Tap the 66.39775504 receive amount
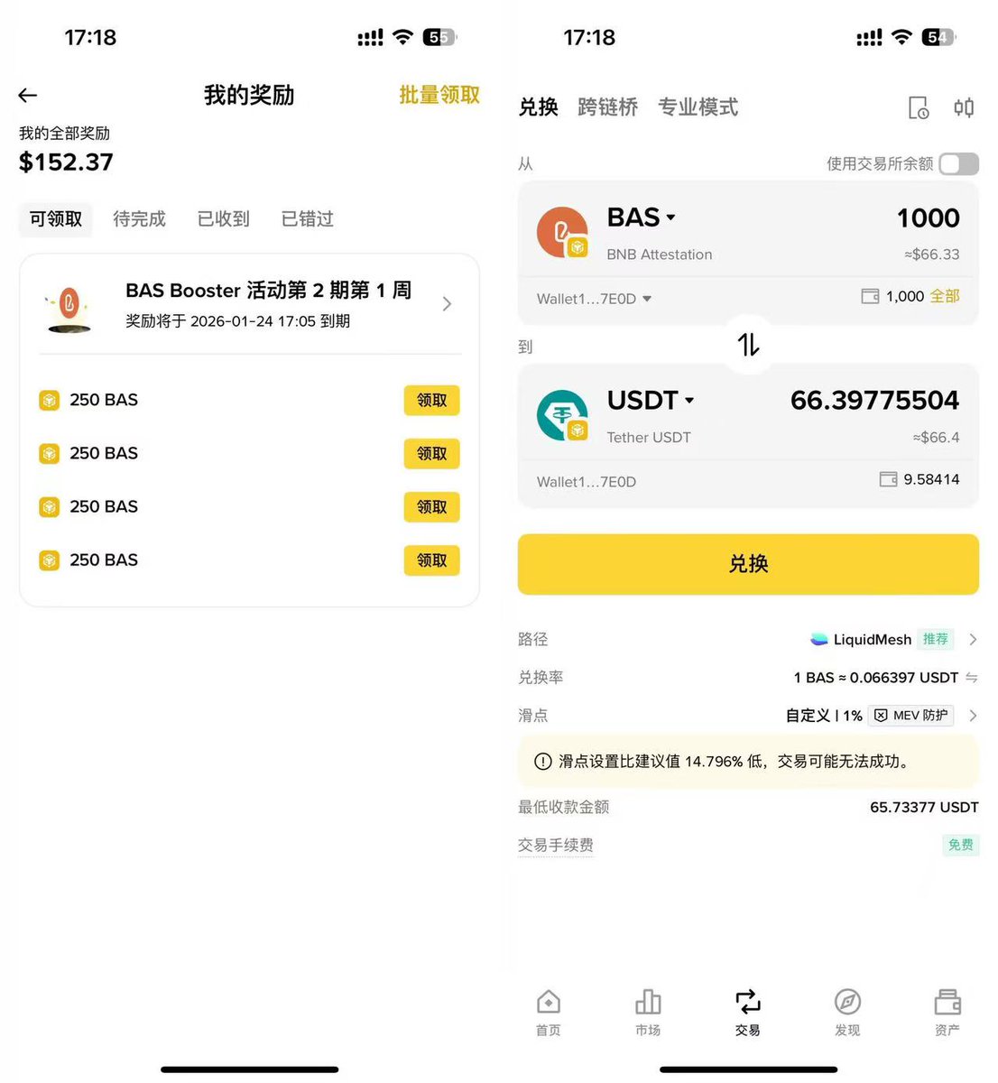 click(x=874, y=400)
